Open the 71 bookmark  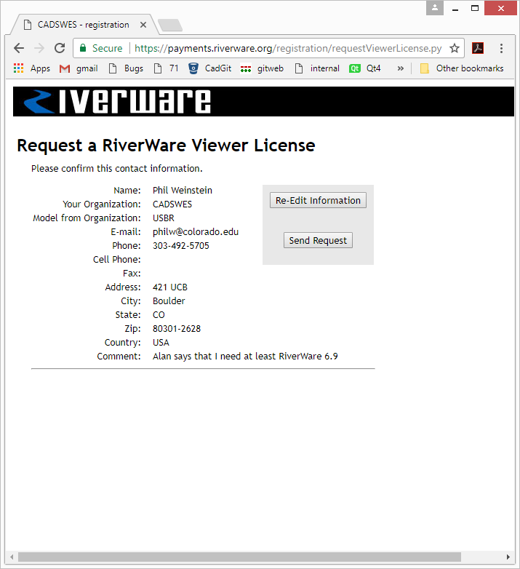pyautogui.click(x=167, y=68)
